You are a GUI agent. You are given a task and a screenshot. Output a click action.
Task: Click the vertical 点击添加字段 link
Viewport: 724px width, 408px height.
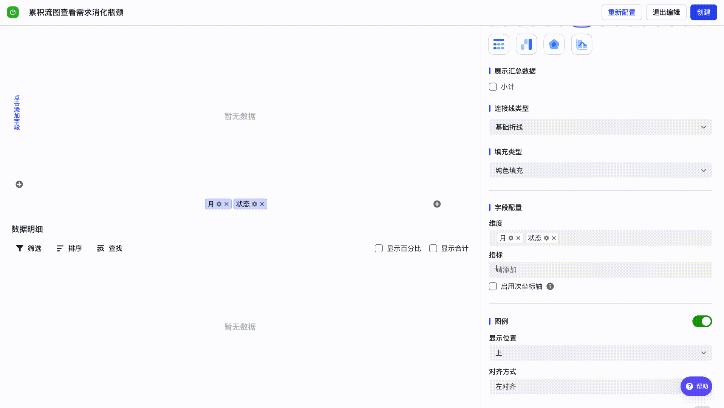(17, 113)
